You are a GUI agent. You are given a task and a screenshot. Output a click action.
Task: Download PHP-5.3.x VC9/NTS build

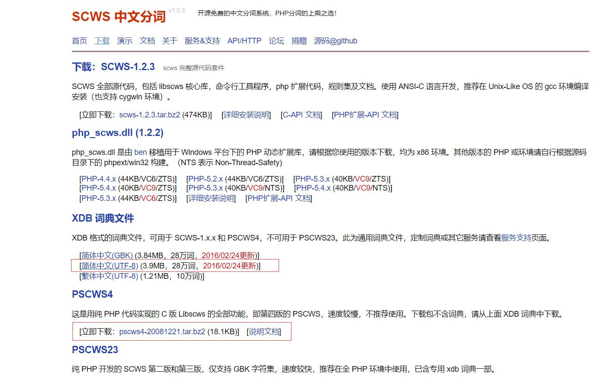point(206,188)
